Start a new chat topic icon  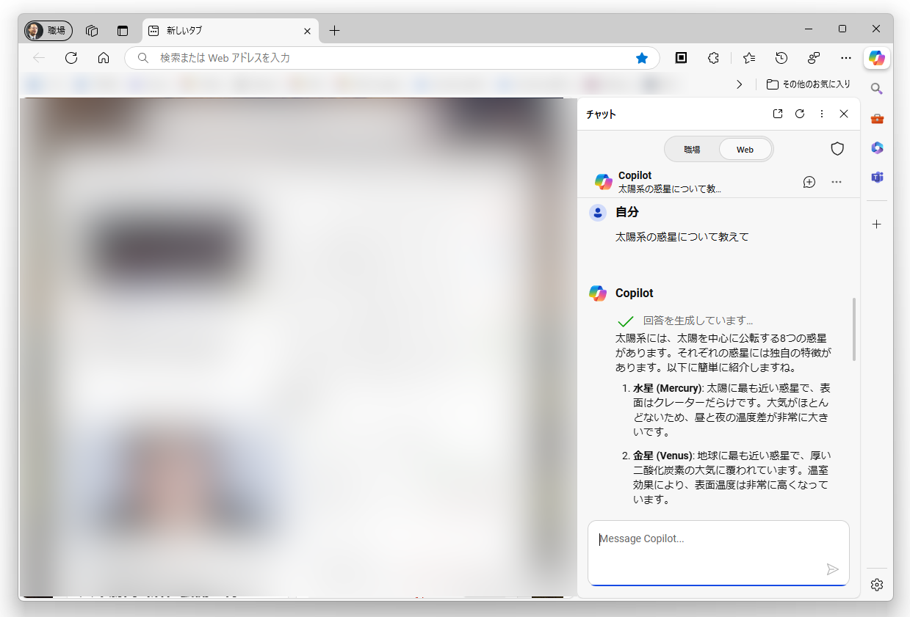click(809, 182)
